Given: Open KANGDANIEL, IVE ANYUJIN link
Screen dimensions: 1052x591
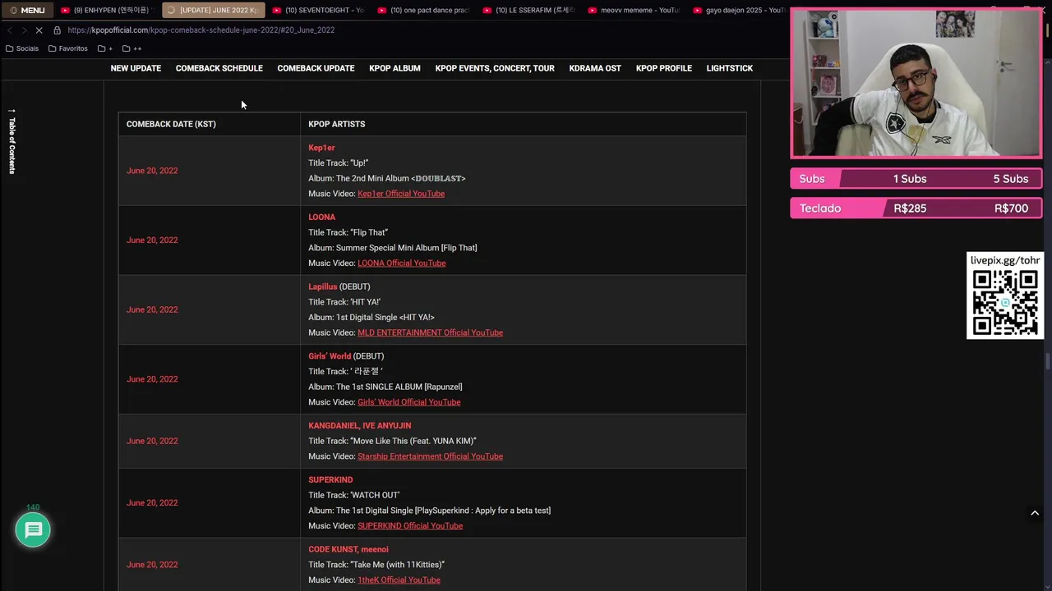Looking at the screenshot, I should coord(359,426).
